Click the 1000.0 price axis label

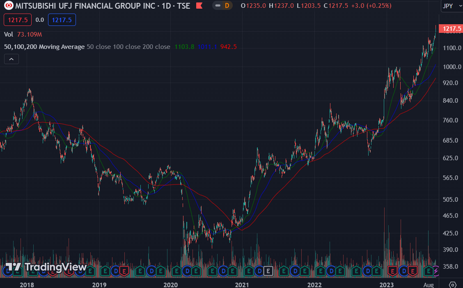click(x=452, y=67)
